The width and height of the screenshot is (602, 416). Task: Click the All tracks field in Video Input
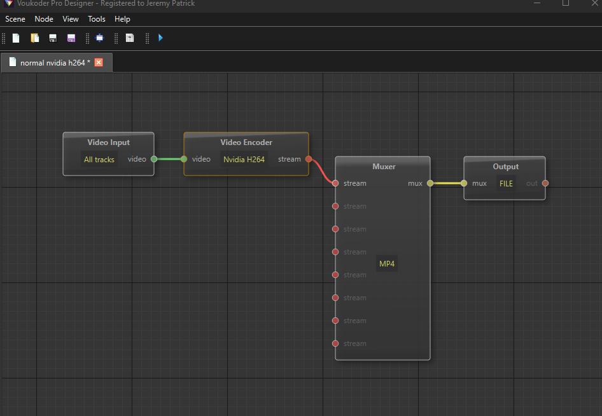(x=99, y=160)
